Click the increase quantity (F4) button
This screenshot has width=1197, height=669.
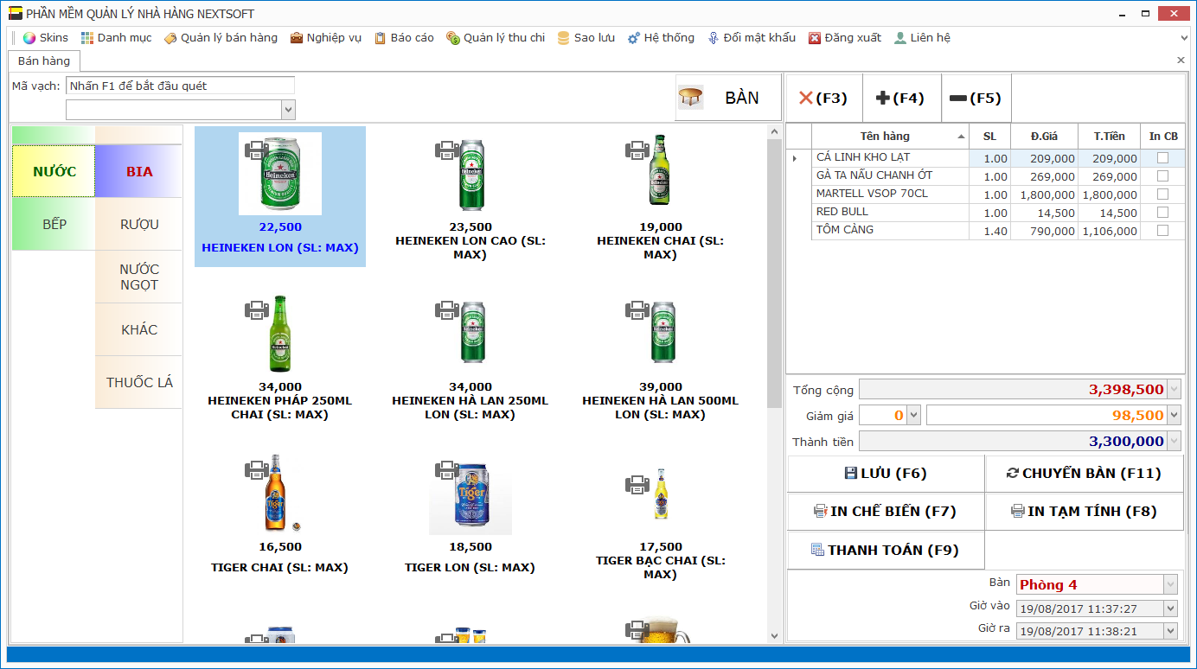901,99
